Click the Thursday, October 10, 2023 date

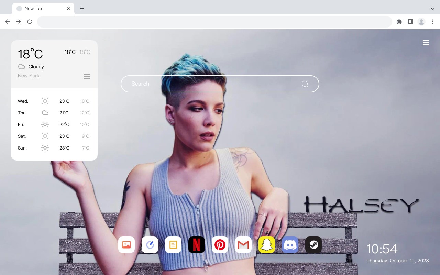click(x=398, y=261)
